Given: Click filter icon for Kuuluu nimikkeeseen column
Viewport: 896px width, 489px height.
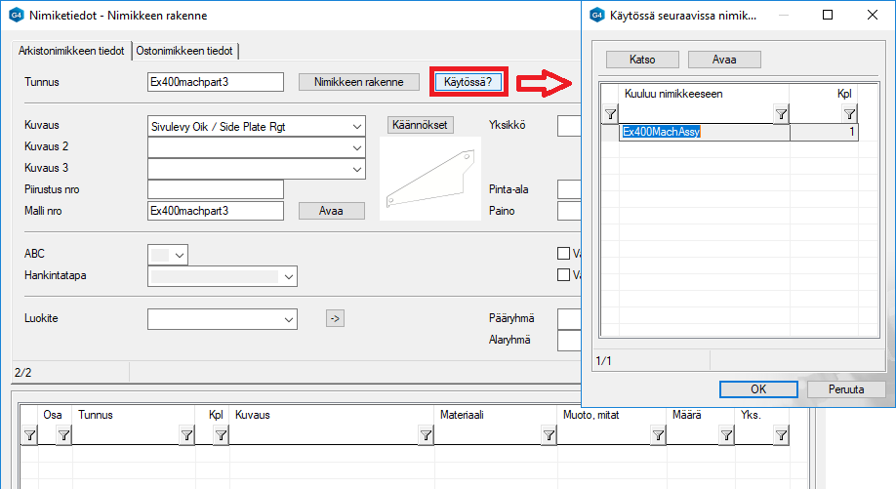Looking at the screenshot, I should click(x=781, y=115).
